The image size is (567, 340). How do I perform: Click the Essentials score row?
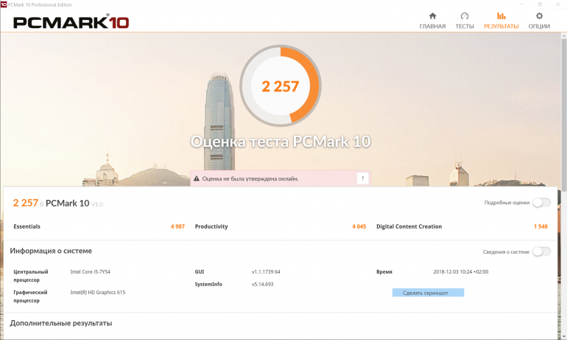pos(99,226)
